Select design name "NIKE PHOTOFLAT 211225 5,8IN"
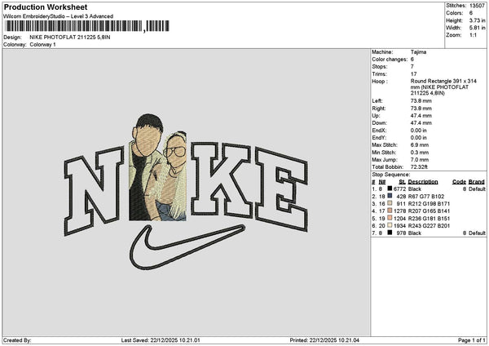This screenshot has width=489, height=346. [x=70, y=38]
